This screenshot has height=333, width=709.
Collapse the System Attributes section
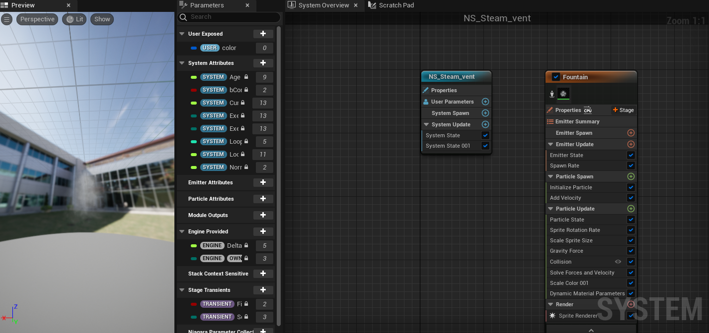pos(182,63)
